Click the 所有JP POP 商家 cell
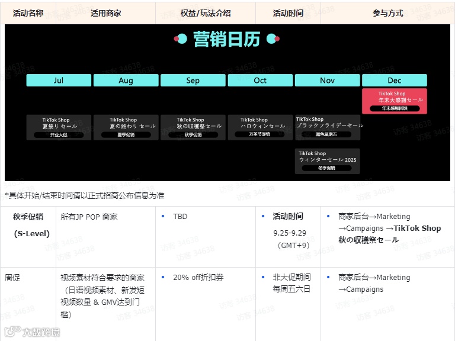Screen dimensions: 455x341 click(x=89, y=217)
